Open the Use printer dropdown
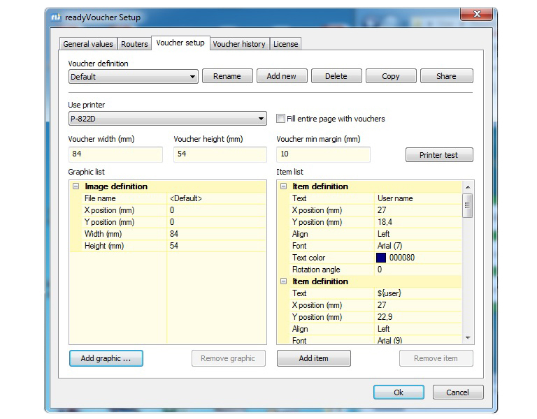 point(261,119)
